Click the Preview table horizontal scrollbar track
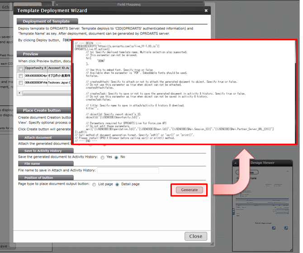The image size is (303, 253). 47,93
